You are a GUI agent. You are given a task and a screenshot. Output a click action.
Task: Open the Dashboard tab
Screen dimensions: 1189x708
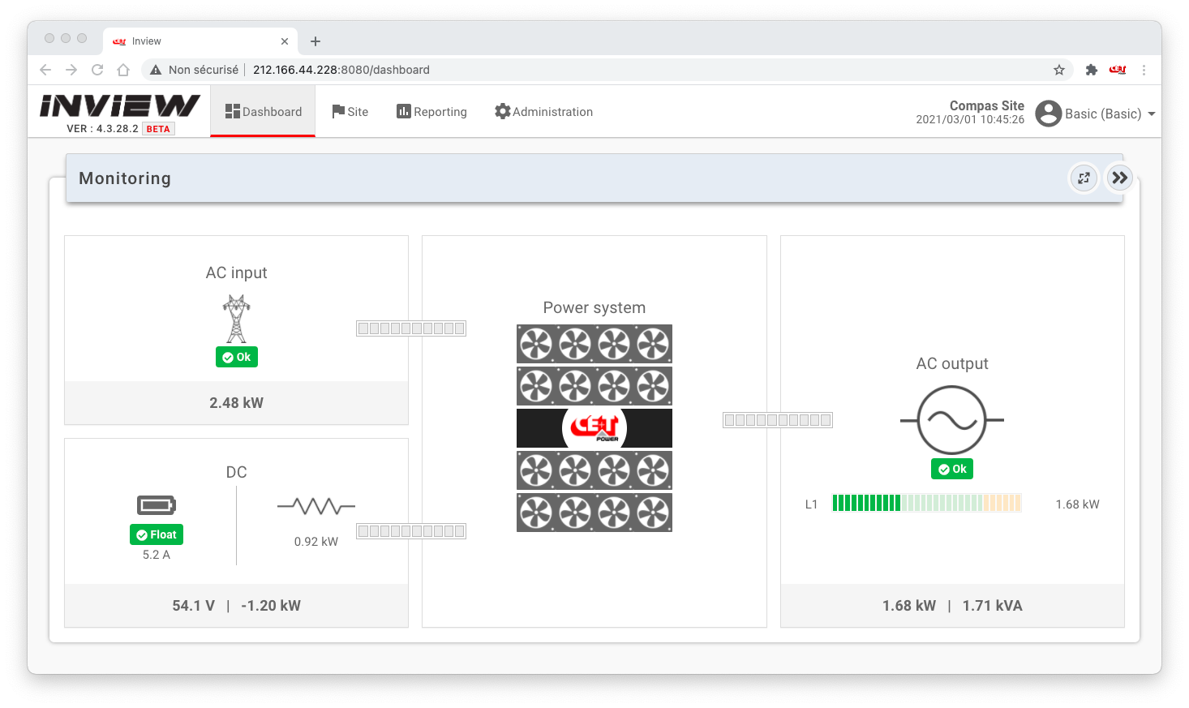tap(263, 112)
